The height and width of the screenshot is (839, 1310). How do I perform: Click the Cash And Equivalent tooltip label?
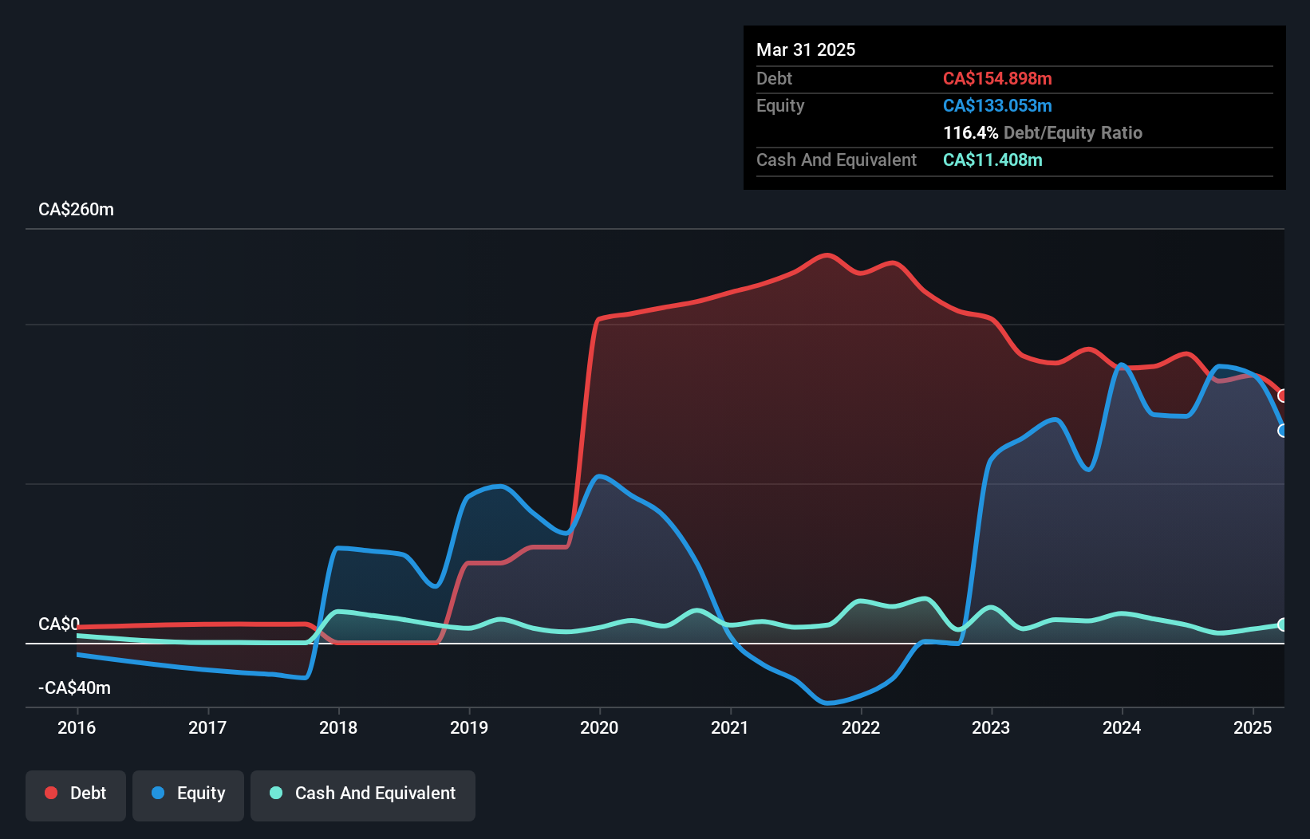tap(836, 160)
